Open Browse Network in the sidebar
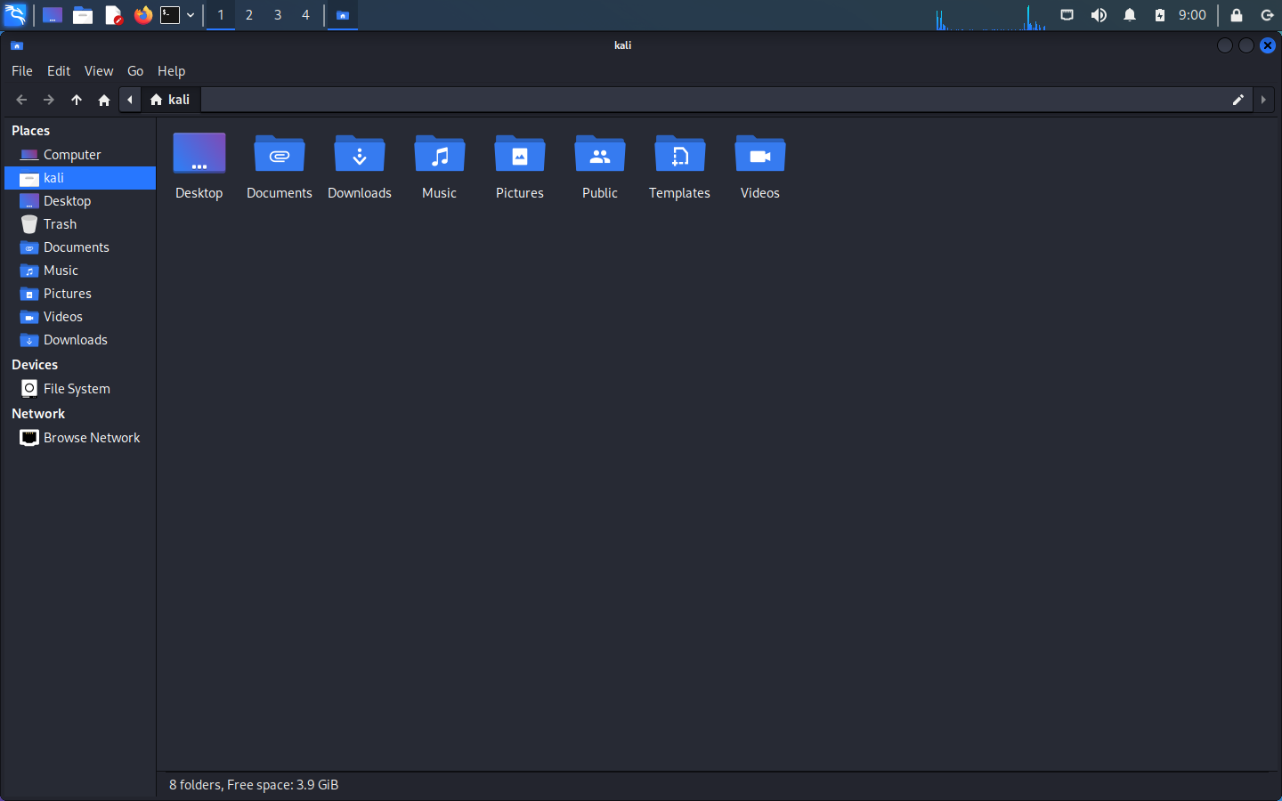This screenshot has height=801, width=1282. [80, 438]
